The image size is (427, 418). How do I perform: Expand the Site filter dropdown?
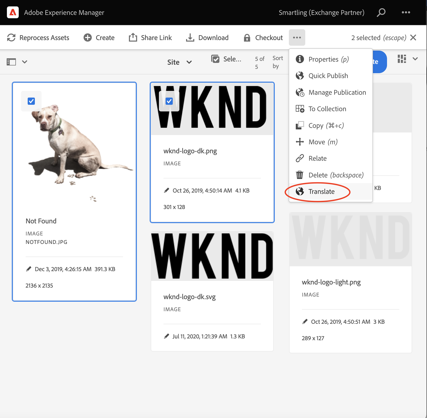coord(179,62)
